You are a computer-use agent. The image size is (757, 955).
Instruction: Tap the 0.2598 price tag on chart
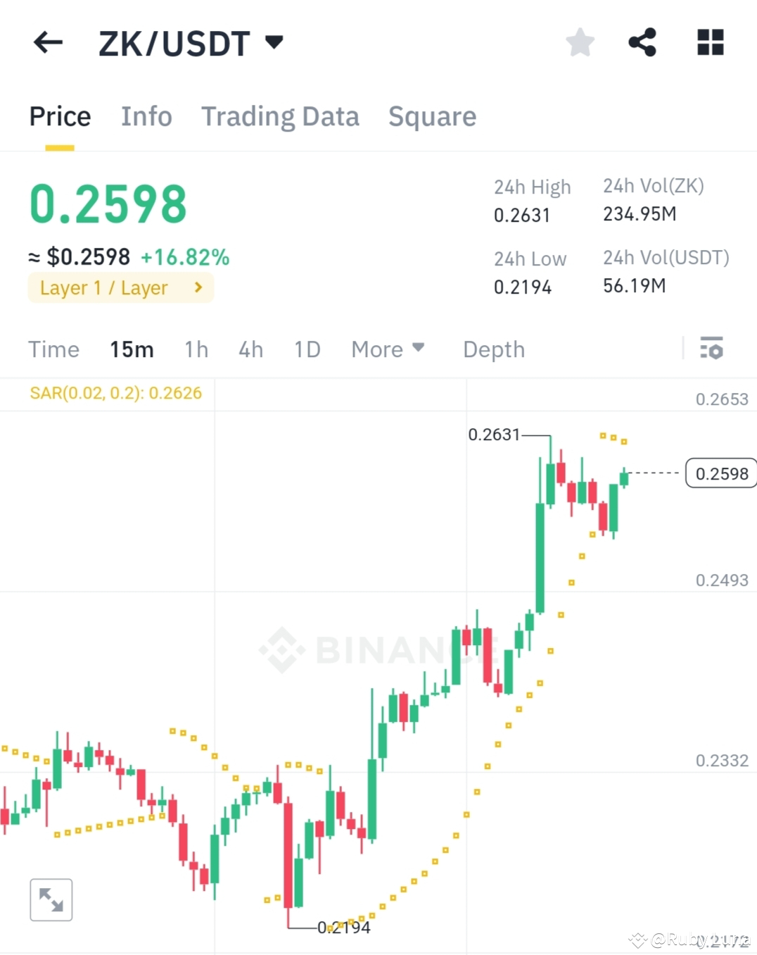(720, 473)
